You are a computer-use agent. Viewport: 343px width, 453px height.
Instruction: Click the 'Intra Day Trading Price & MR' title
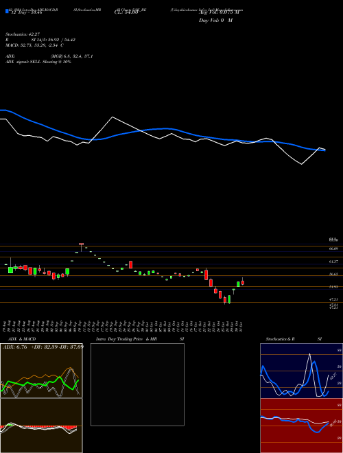pos(126,339)
